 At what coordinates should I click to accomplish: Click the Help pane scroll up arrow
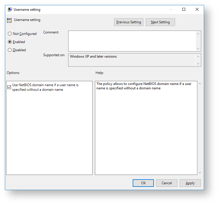point(200,84)
